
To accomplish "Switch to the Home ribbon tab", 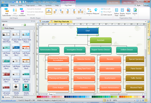I will 13,5.
